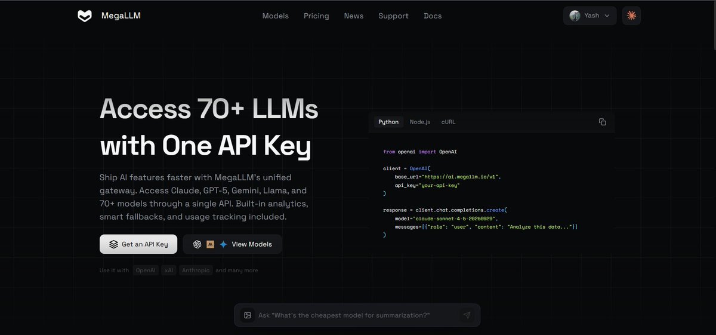This screenshot has height=335, width=716.
Task: Click the 'and many more' text
Action: click(x=236, y=271)
